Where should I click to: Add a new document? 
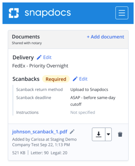click(x=105, y=37)
